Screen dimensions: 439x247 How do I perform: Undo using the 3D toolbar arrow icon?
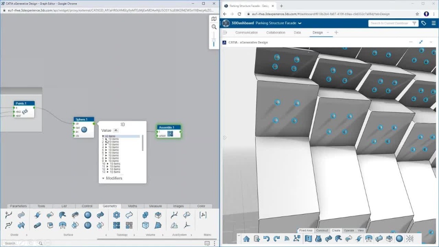pyautogui.click(x=266, y=239)
